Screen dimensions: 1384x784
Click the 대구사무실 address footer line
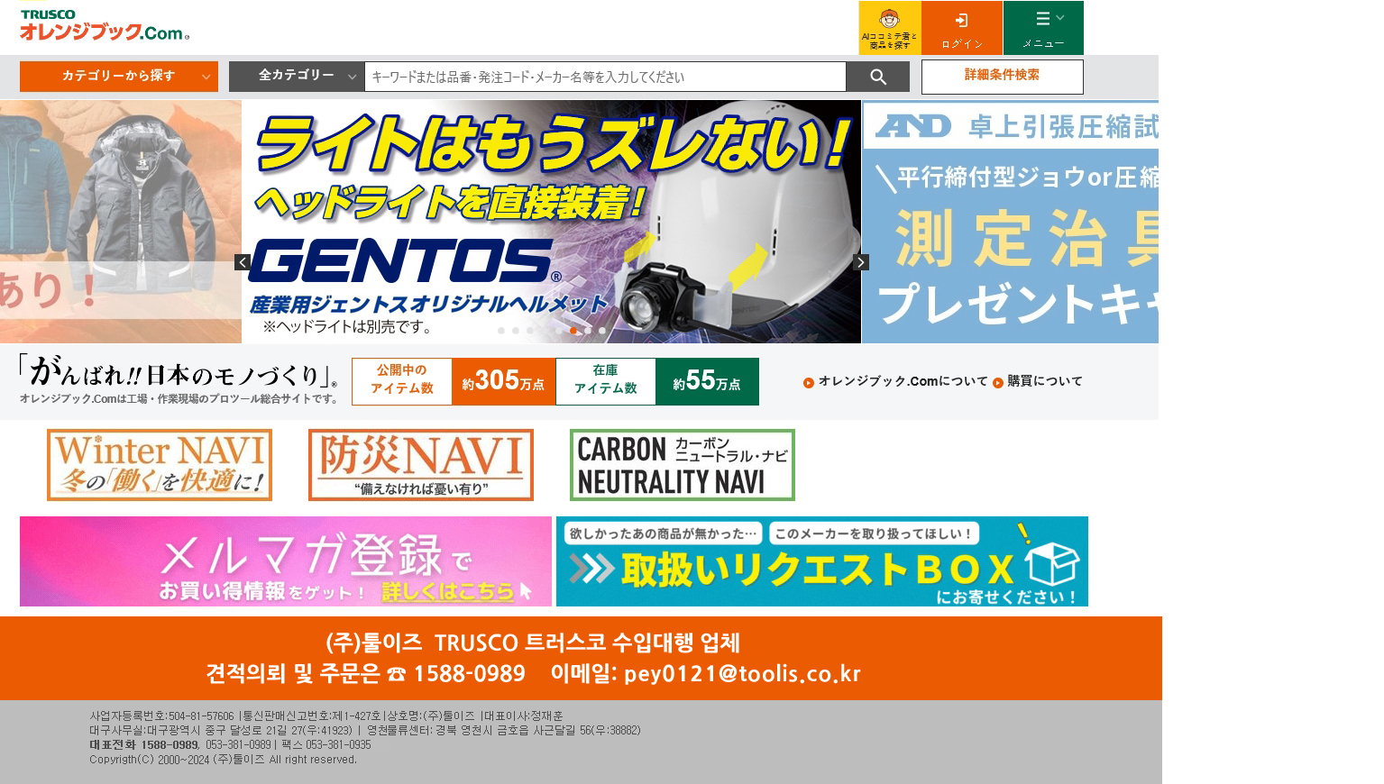pyautogui.click(x=365, y=731)
